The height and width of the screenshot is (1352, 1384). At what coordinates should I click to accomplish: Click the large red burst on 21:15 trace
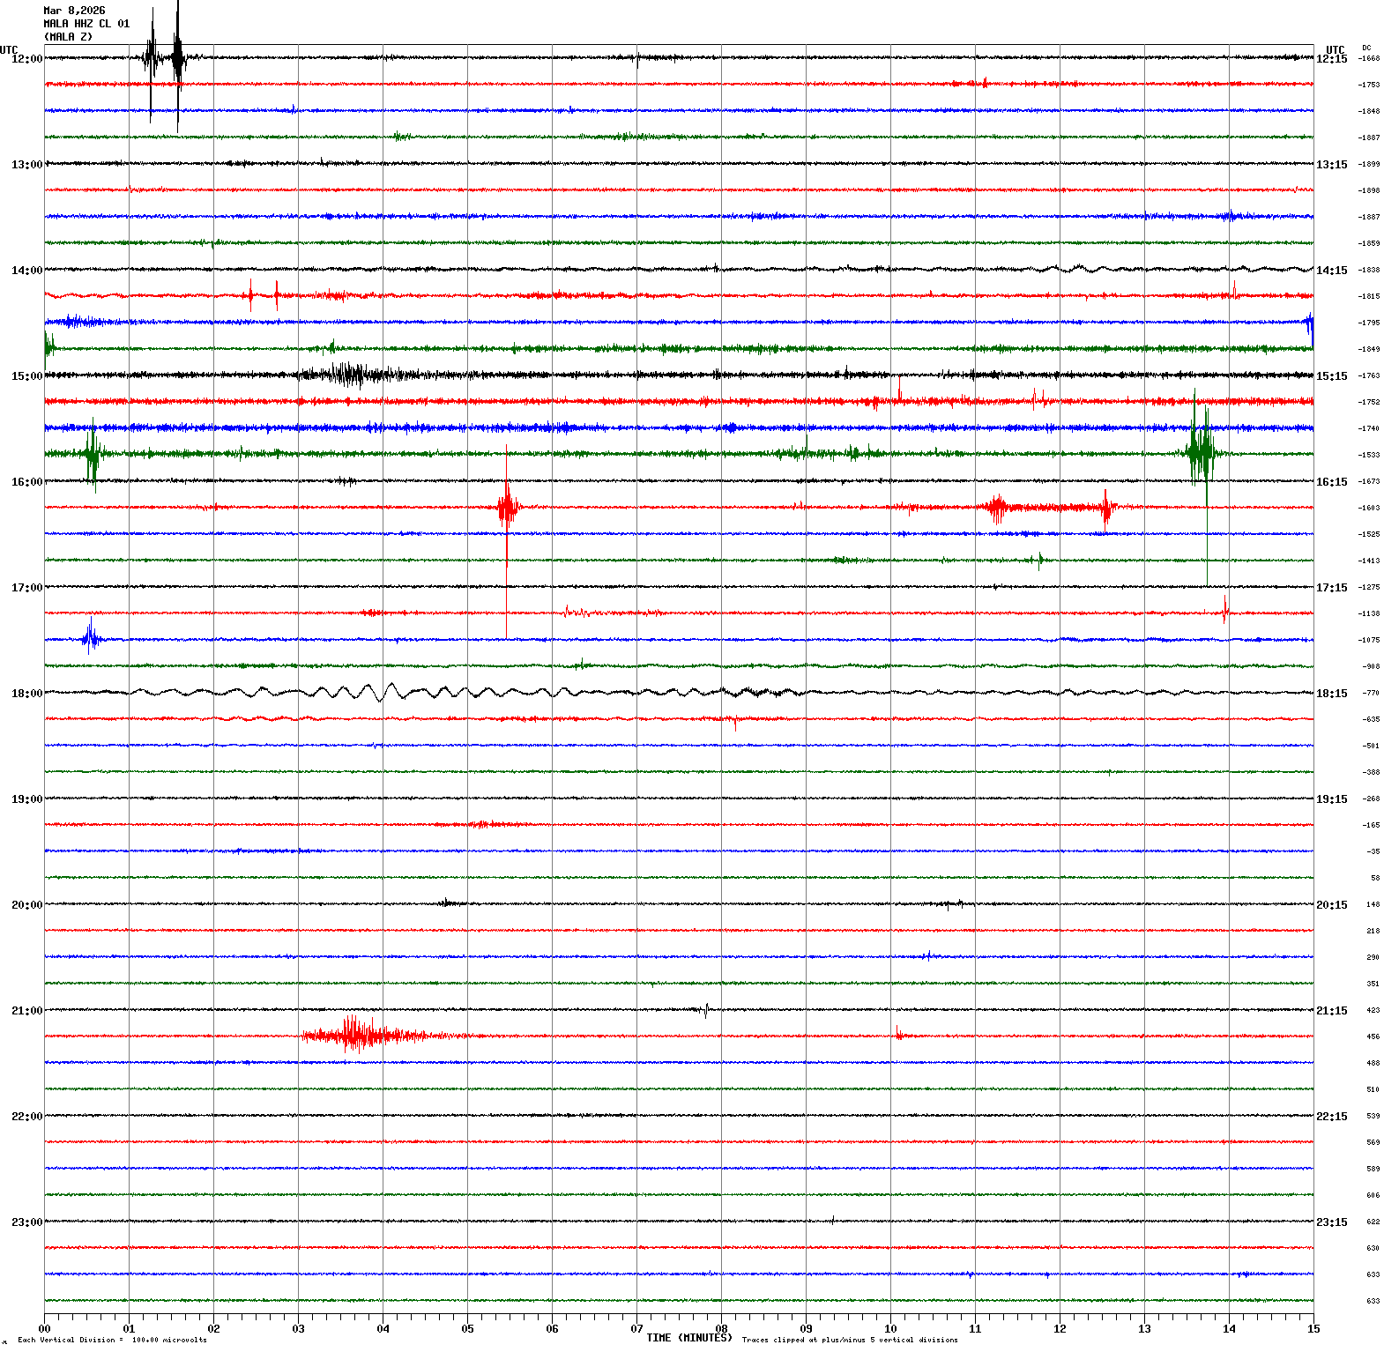[357, 1036]
